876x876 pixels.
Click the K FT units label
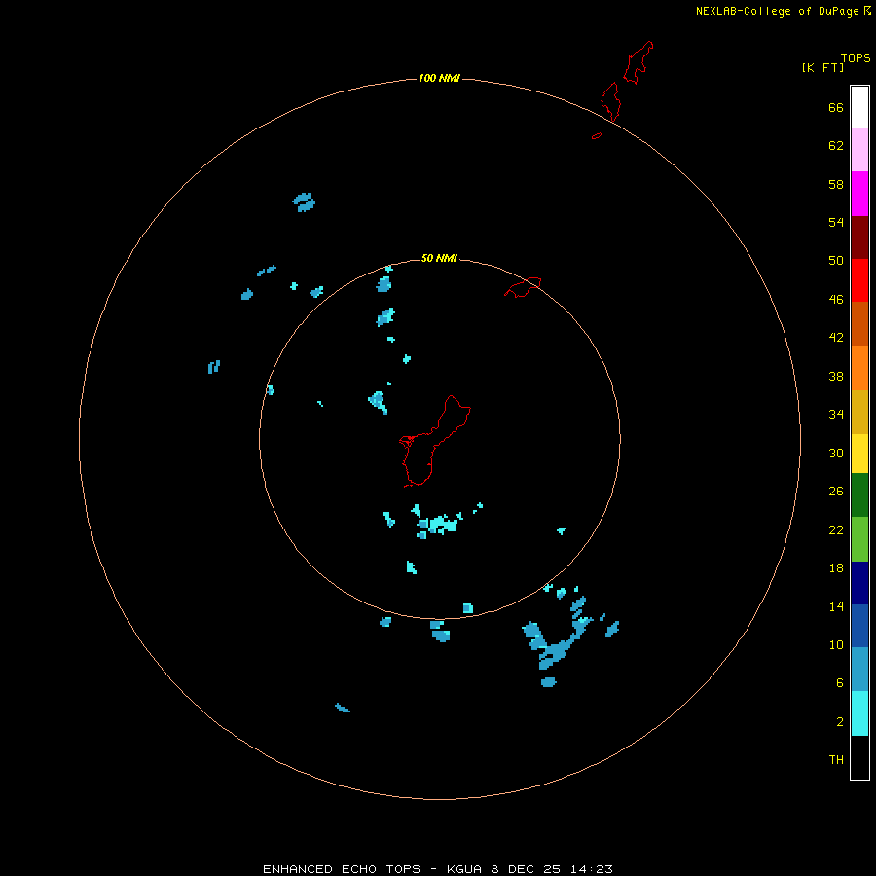pyautogui.click(x=822, y=67)
